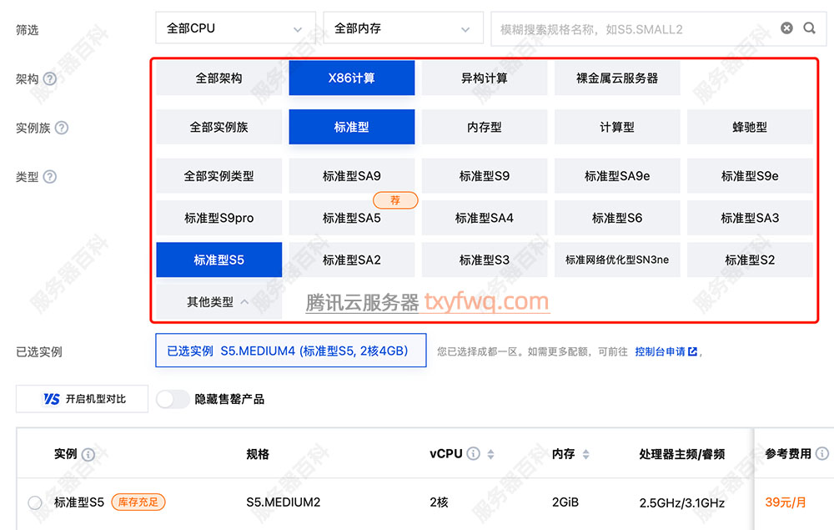Click the 库存充足 stock badge
The width and height of the screenshot is (834, 530).
point(138,502)
